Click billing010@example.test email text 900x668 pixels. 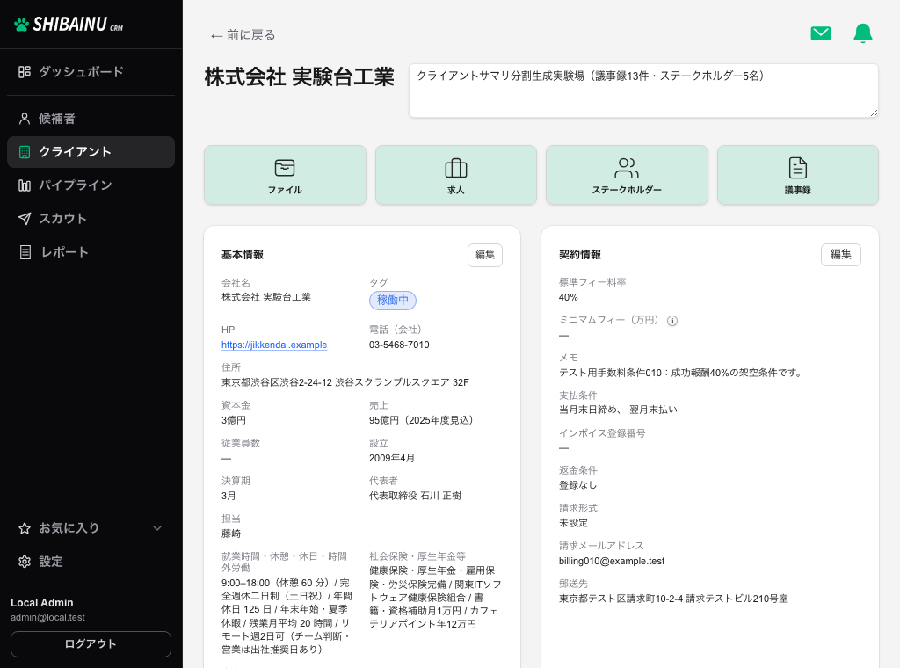point(612,561)
